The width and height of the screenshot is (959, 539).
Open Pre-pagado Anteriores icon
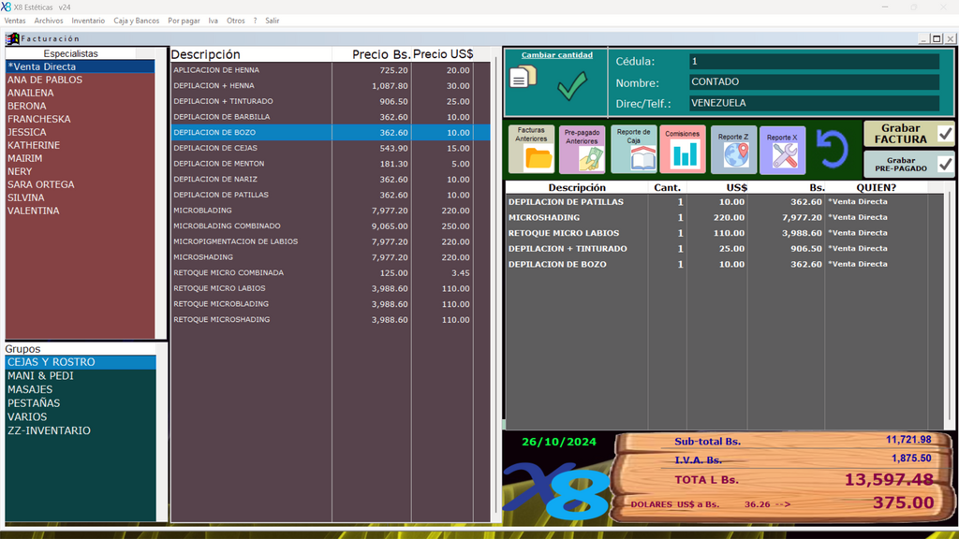(582, 150)
